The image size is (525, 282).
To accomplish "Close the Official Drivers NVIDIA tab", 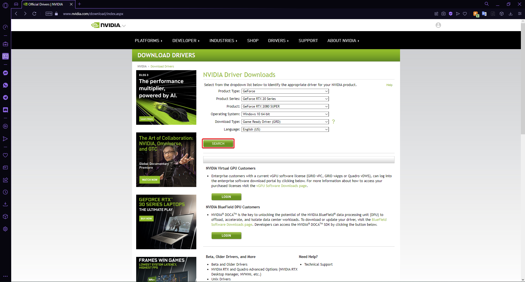I will click(x=71, y=4).
